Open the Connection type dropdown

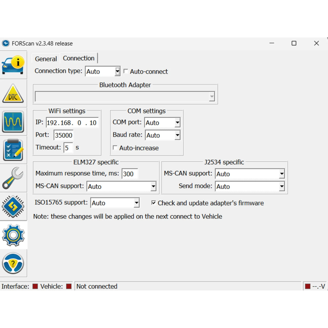point(118,71)
